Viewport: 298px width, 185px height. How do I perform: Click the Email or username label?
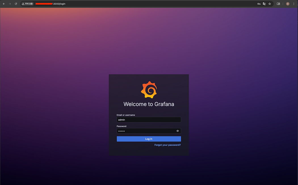(126, 115)
